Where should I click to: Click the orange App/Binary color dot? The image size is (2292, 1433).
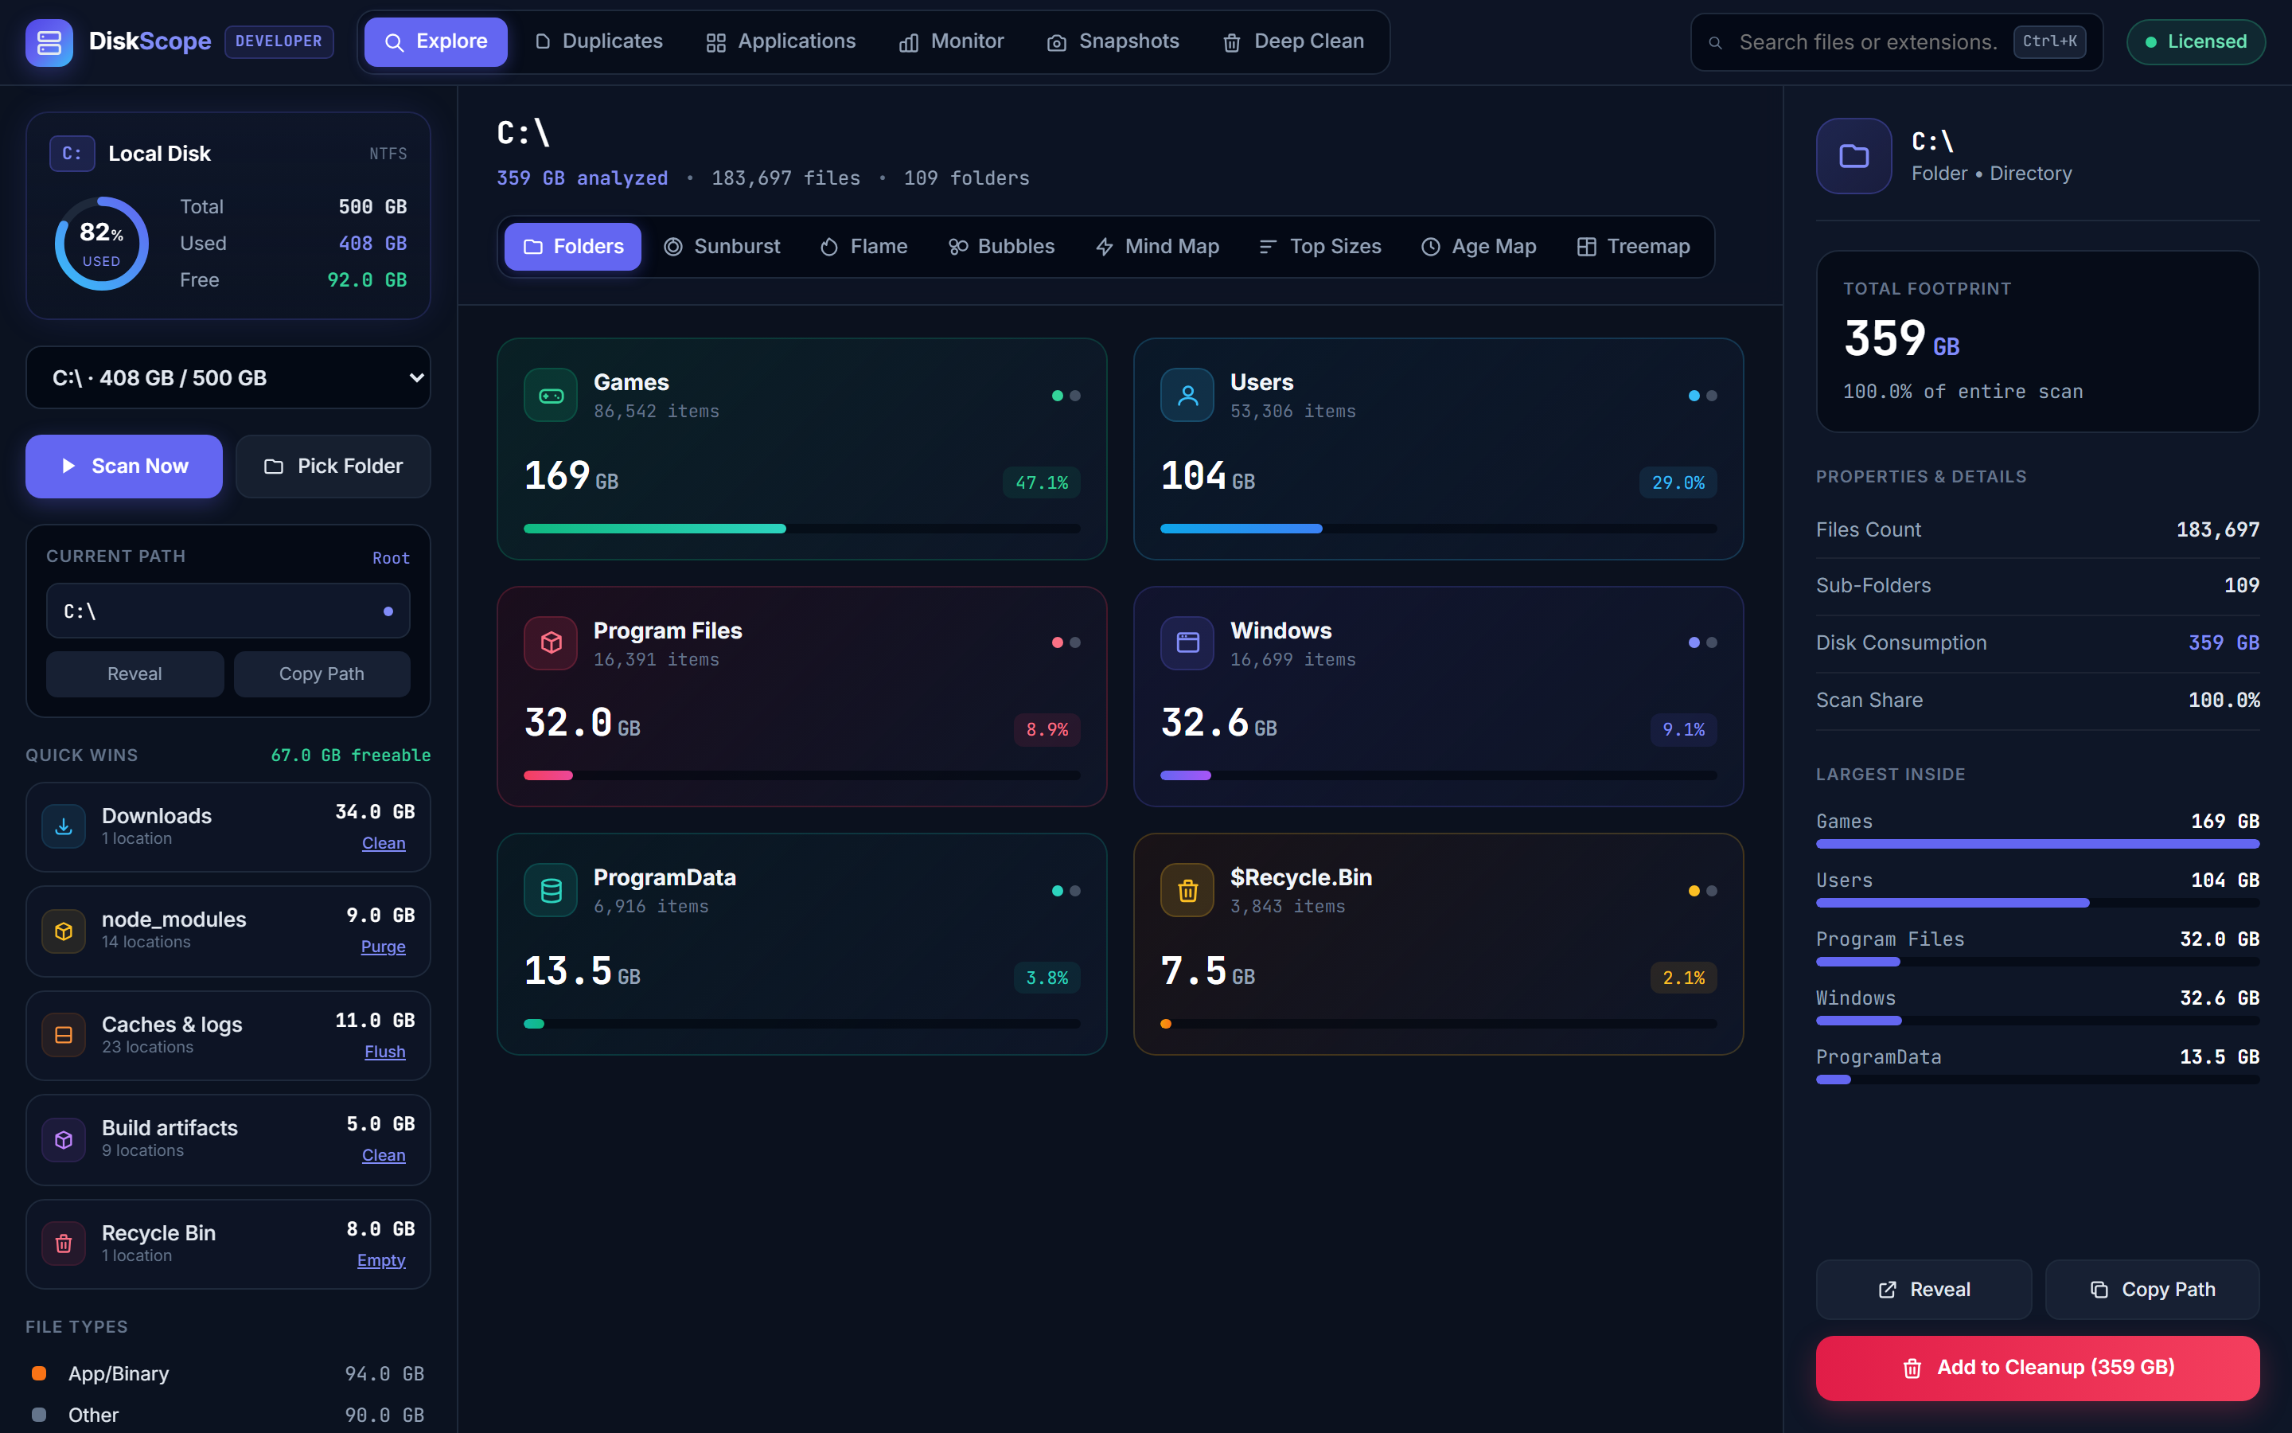coord(39,1373)
